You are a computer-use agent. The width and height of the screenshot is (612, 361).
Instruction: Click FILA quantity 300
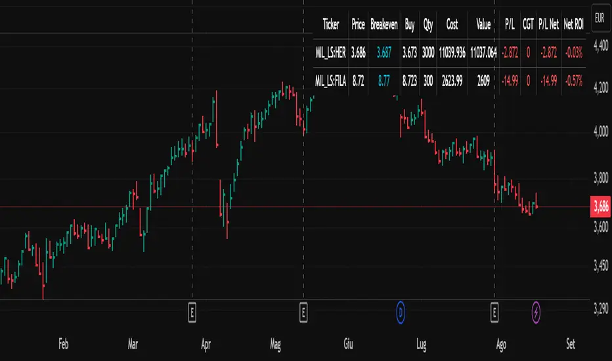(x=428, y=81)
